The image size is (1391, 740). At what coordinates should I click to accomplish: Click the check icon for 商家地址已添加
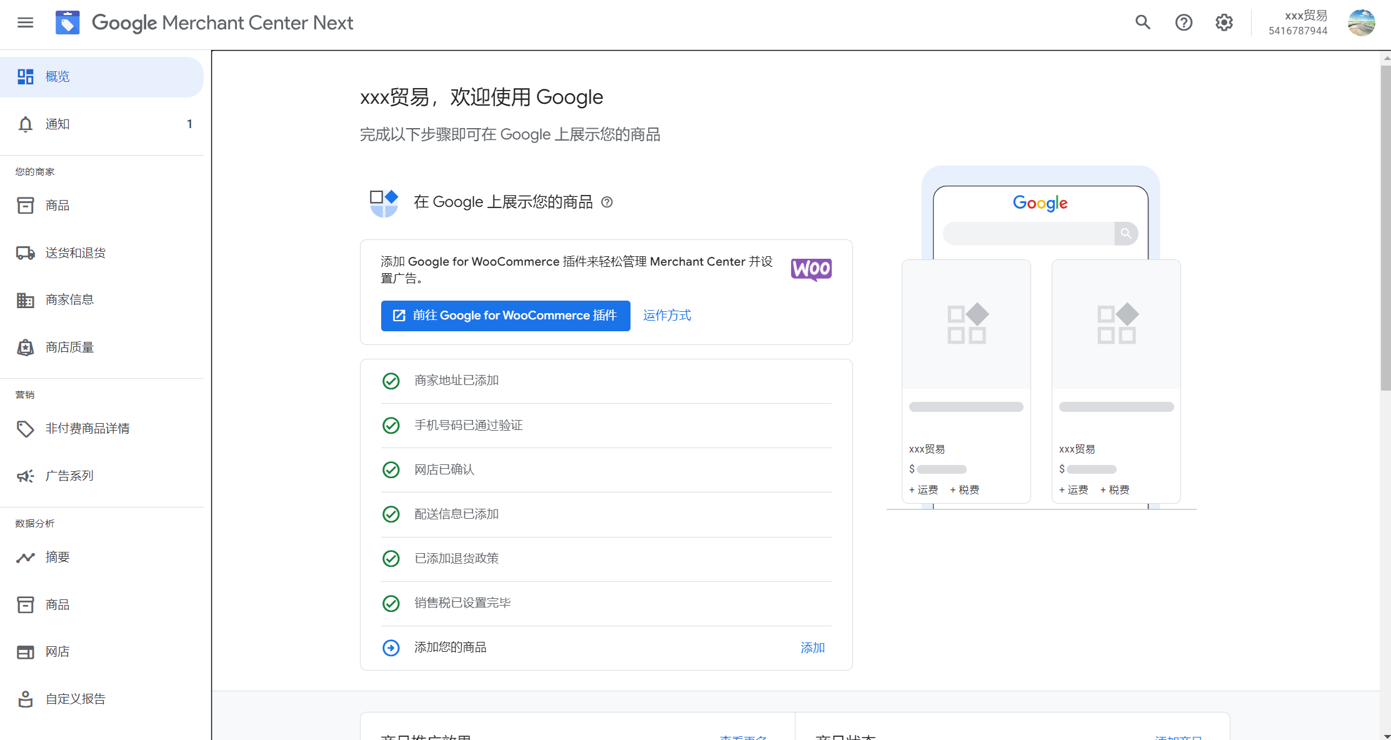pyautogui.click(x=391, y=381)
